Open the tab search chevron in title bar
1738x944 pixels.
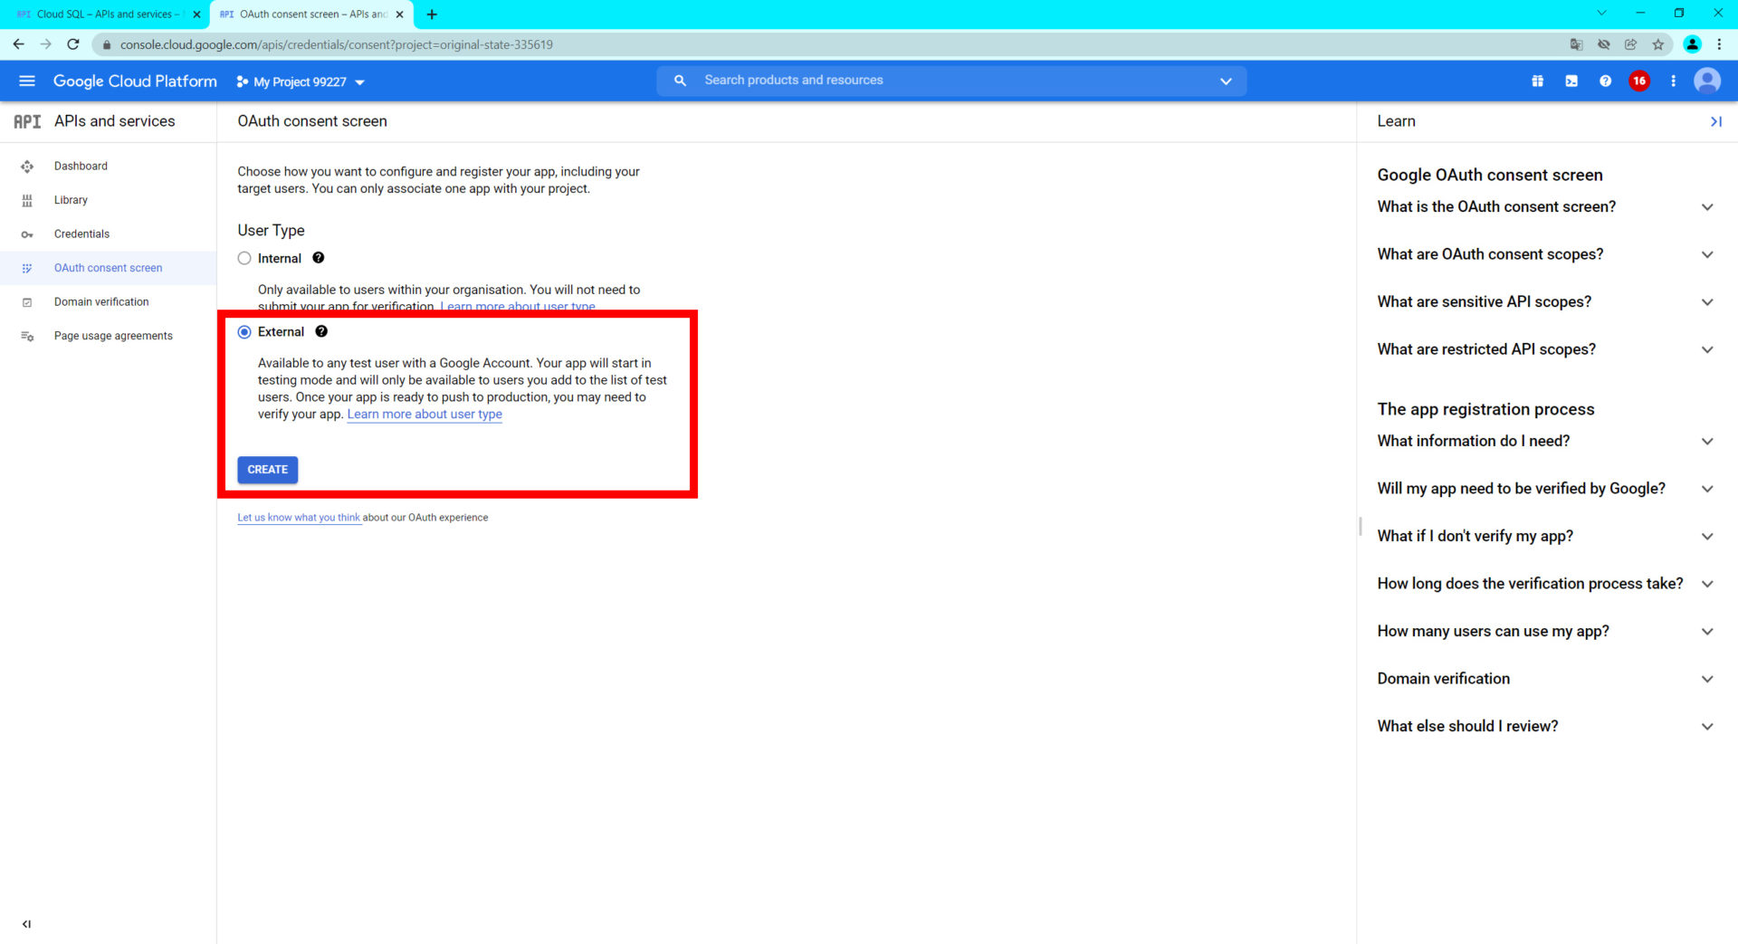click(1601, 14)
